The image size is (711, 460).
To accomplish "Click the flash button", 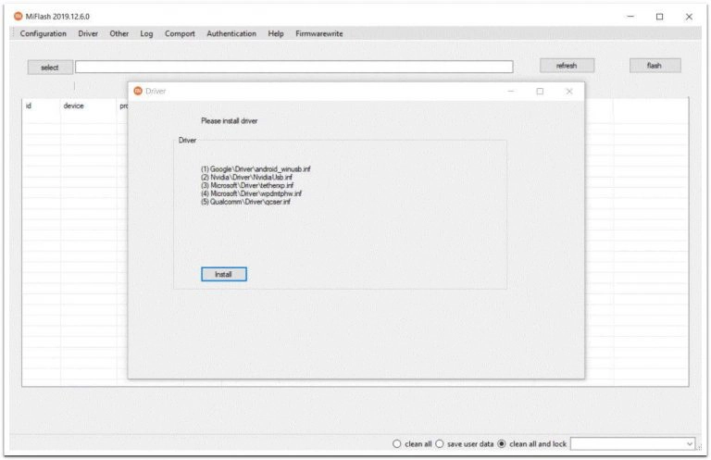I will [655, 66].
